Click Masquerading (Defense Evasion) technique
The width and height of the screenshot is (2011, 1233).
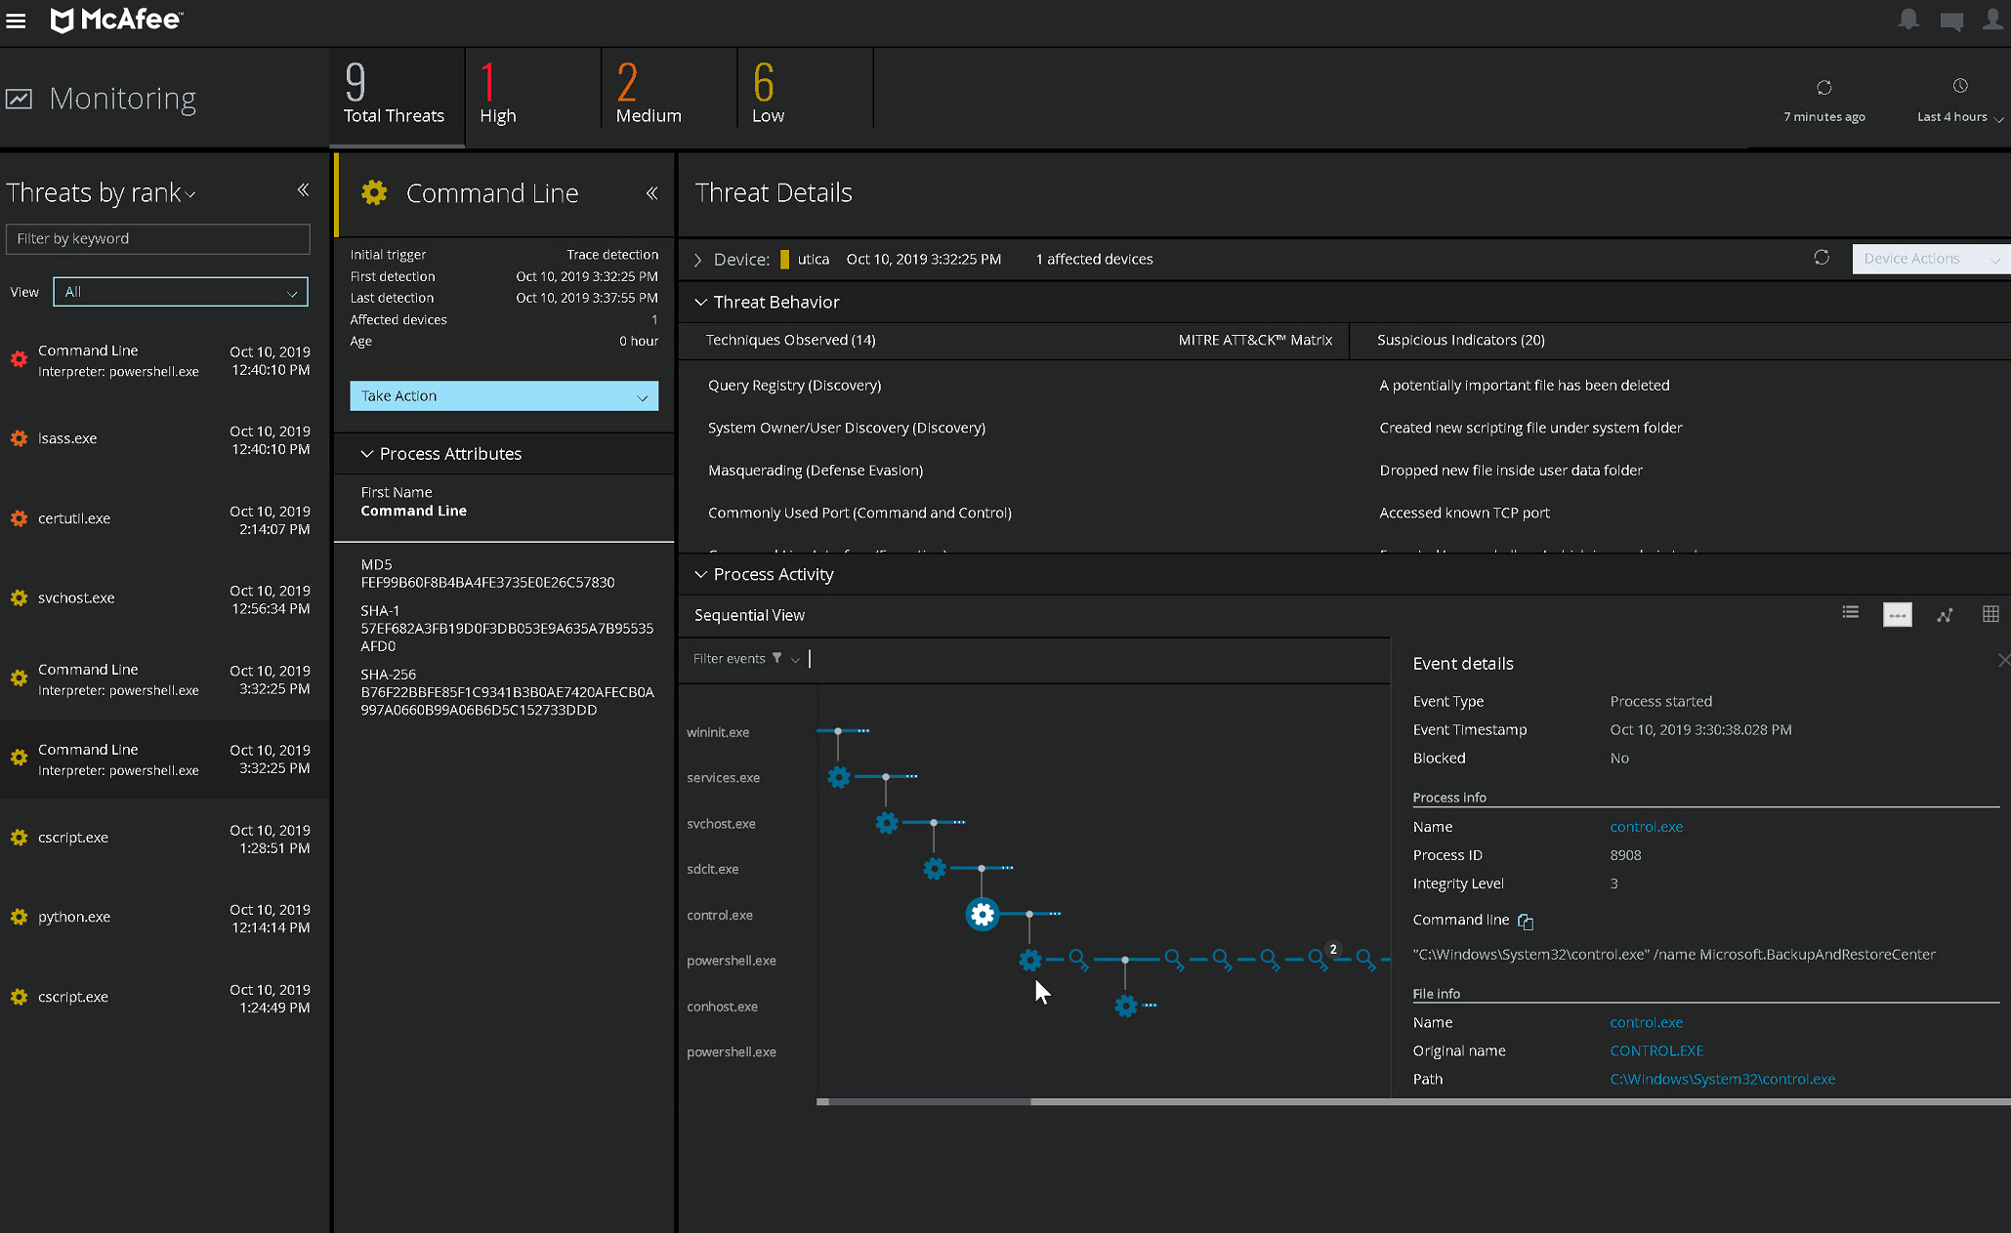(x=816, y=471)
